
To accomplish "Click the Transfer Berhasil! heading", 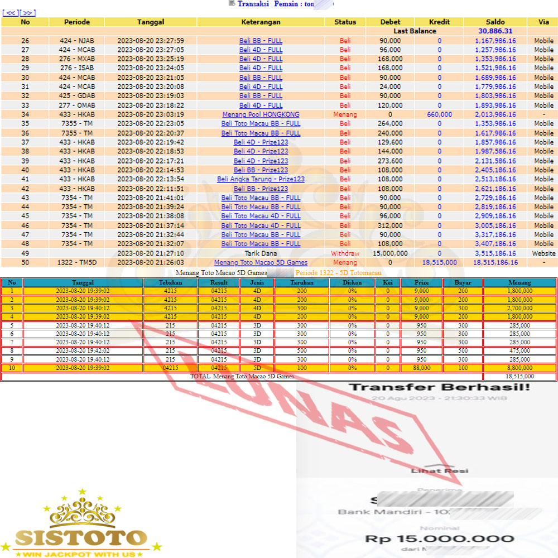I will [439, 387].
